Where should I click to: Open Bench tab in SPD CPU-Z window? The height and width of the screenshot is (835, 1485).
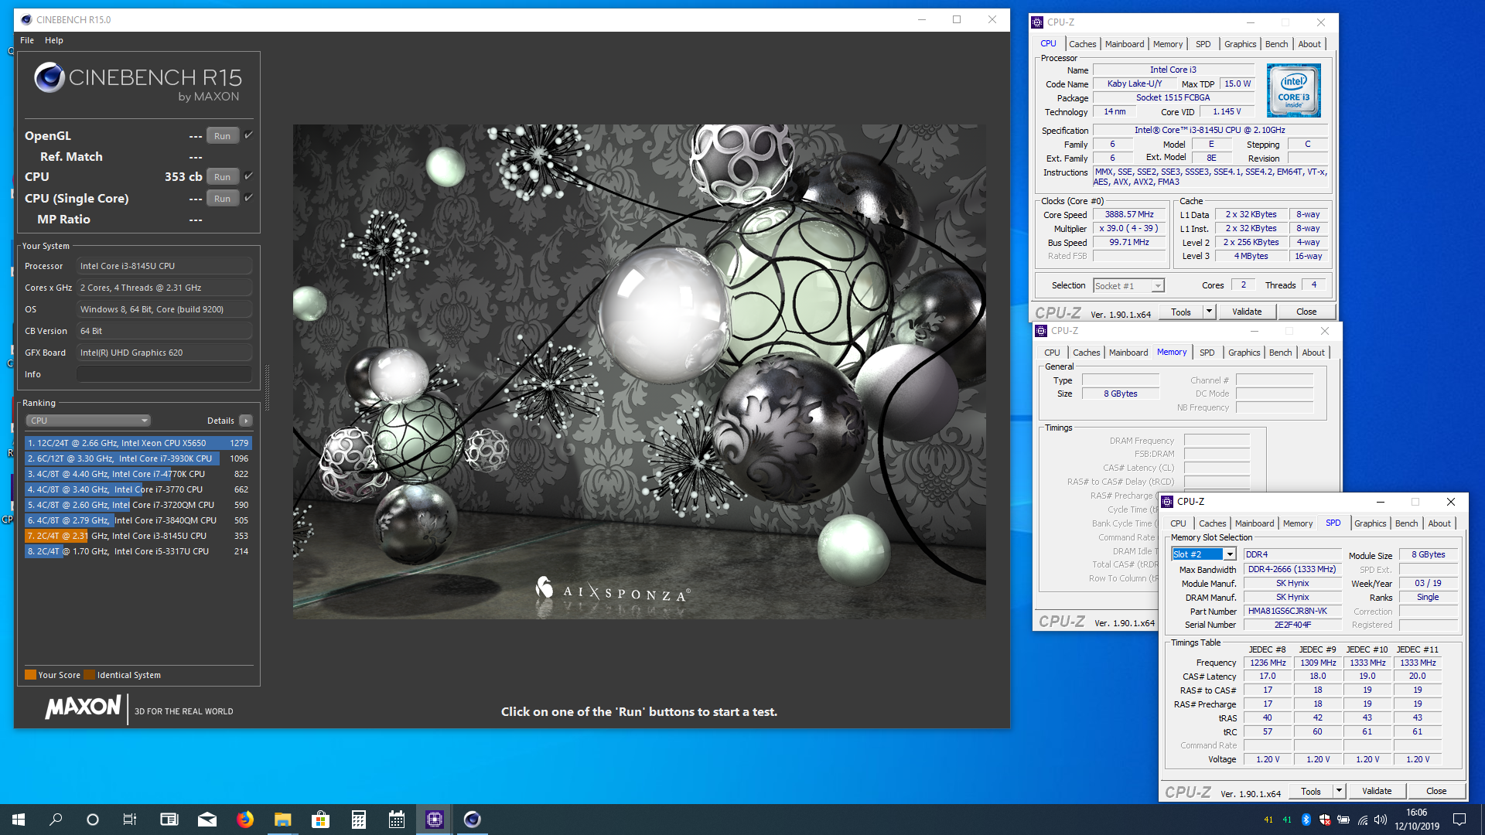(1406, 523)
